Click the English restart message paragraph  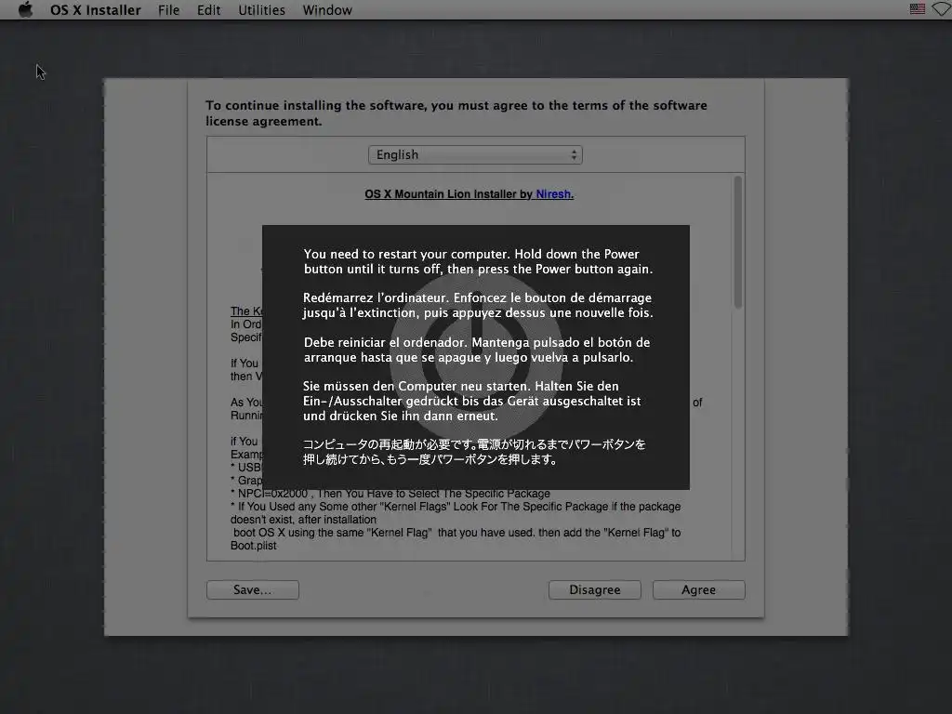point(478,261)
